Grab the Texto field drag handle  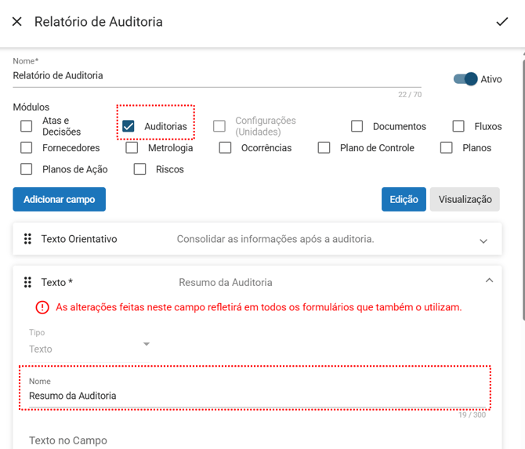point(27,282)
